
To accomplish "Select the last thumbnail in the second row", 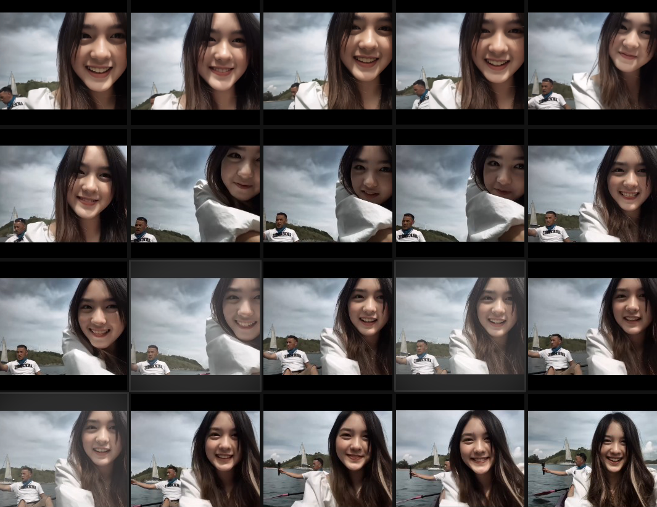I will tap(592, 194).
